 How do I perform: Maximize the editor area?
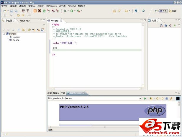tap(145, 20)
